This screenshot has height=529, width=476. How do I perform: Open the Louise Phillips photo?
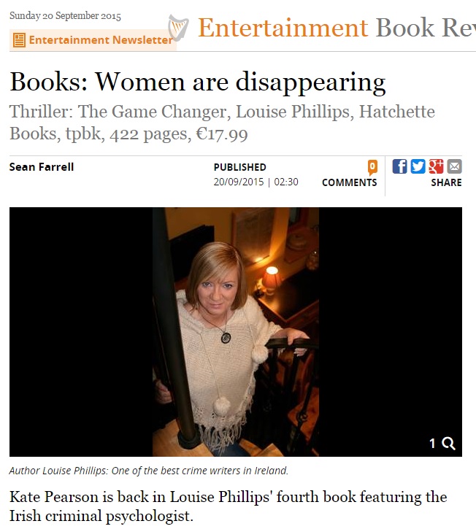(236, 332)
